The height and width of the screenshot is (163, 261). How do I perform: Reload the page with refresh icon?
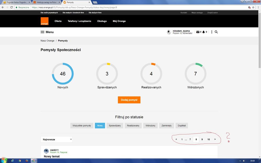pos(12,7)
